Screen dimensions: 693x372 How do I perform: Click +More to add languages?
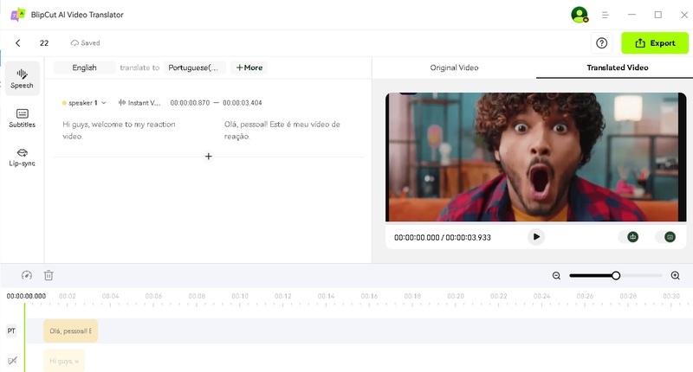click(249, 67)
